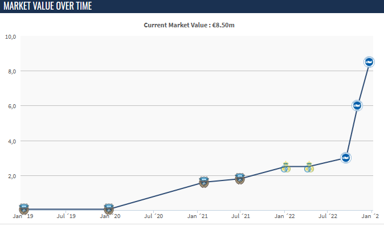Click the 10,0 y-axis label
The width and height of the screenshot is (384, 234).
pos(10,36)
